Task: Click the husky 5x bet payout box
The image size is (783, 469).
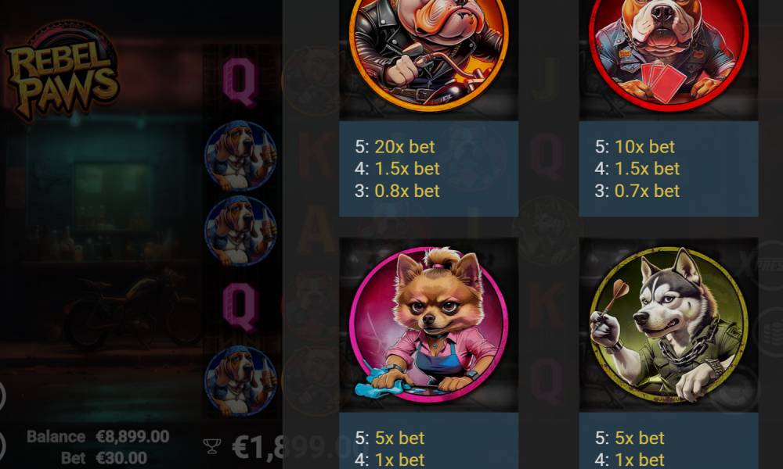Action: click(669, 441)
